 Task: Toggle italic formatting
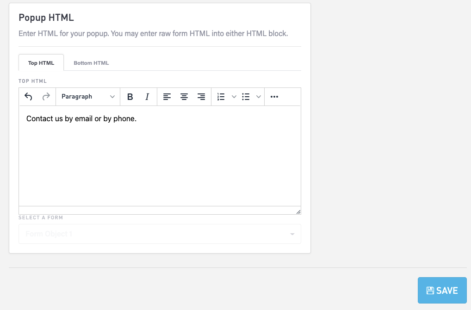(147, 97)
